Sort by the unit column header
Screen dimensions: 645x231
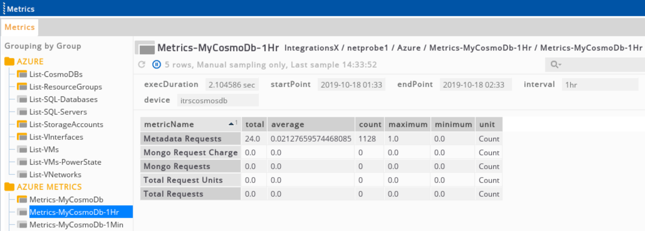pyautogui.click(x=489, y=124)
